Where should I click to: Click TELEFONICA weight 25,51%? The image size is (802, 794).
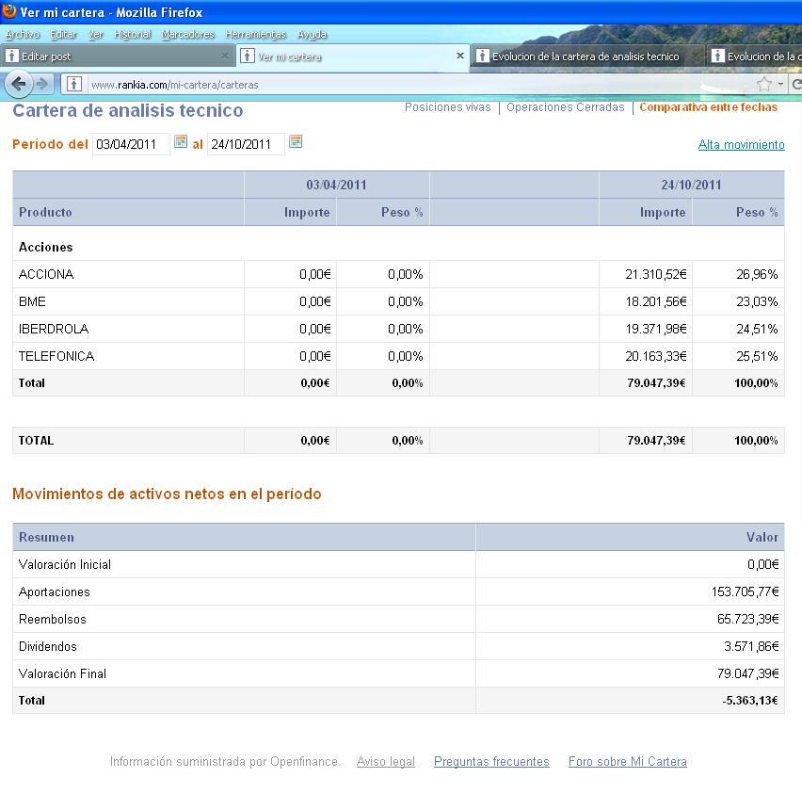point(757,356)
